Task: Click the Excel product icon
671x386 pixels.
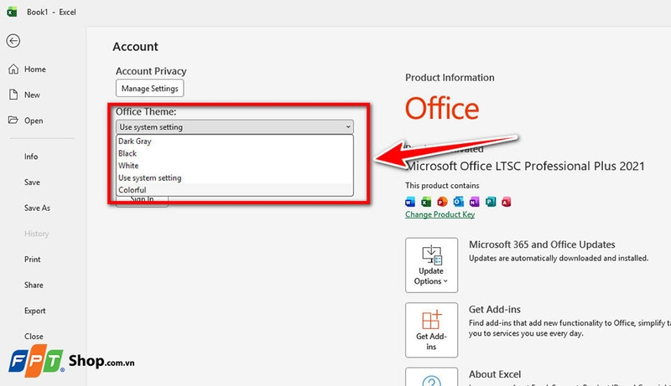Action: 426,202
